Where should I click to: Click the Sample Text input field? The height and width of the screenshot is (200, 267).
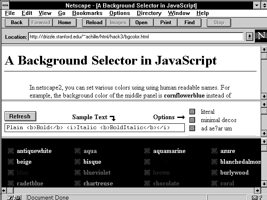pos(95,128)
